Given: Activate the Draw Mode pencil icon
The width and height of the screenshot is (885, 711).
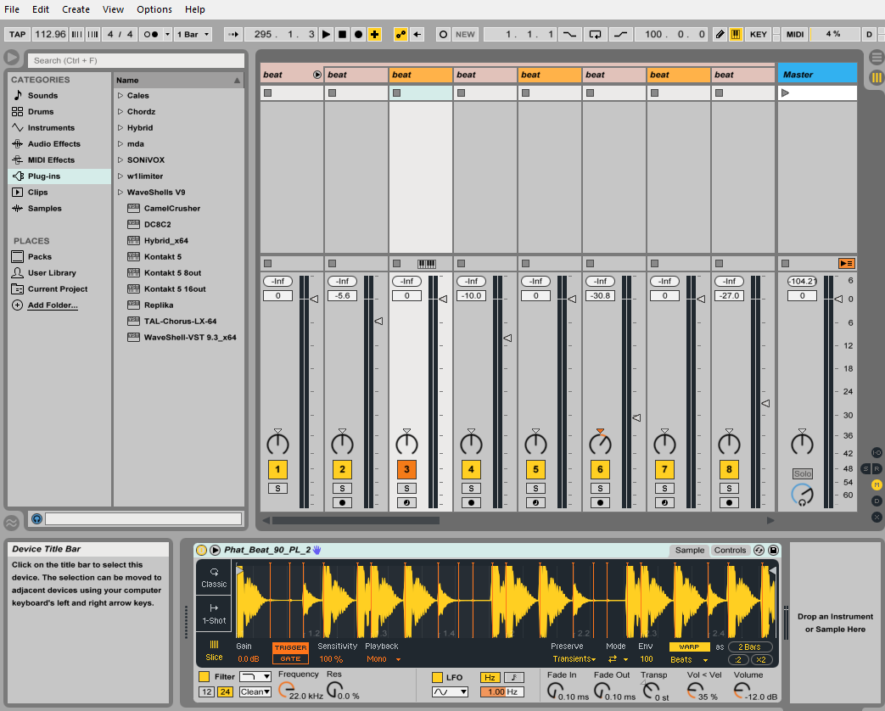Looking at the screenshot, I should coord(719,34).
